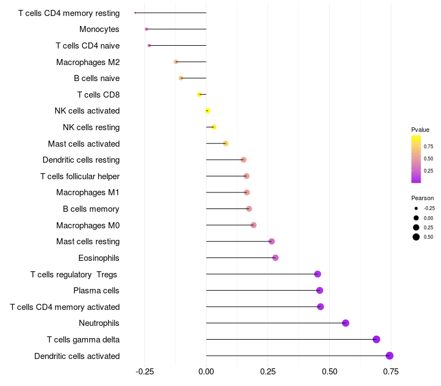Click the Monocytes data point
Screen dimensions: 441x386
[x=146, y=29]
